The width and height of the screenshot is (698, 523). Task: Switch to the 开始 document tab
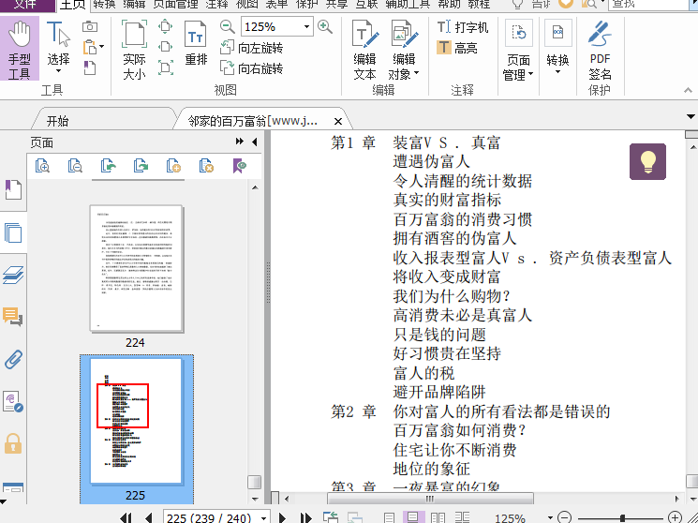pyautogui.click(x=58, y=121)
